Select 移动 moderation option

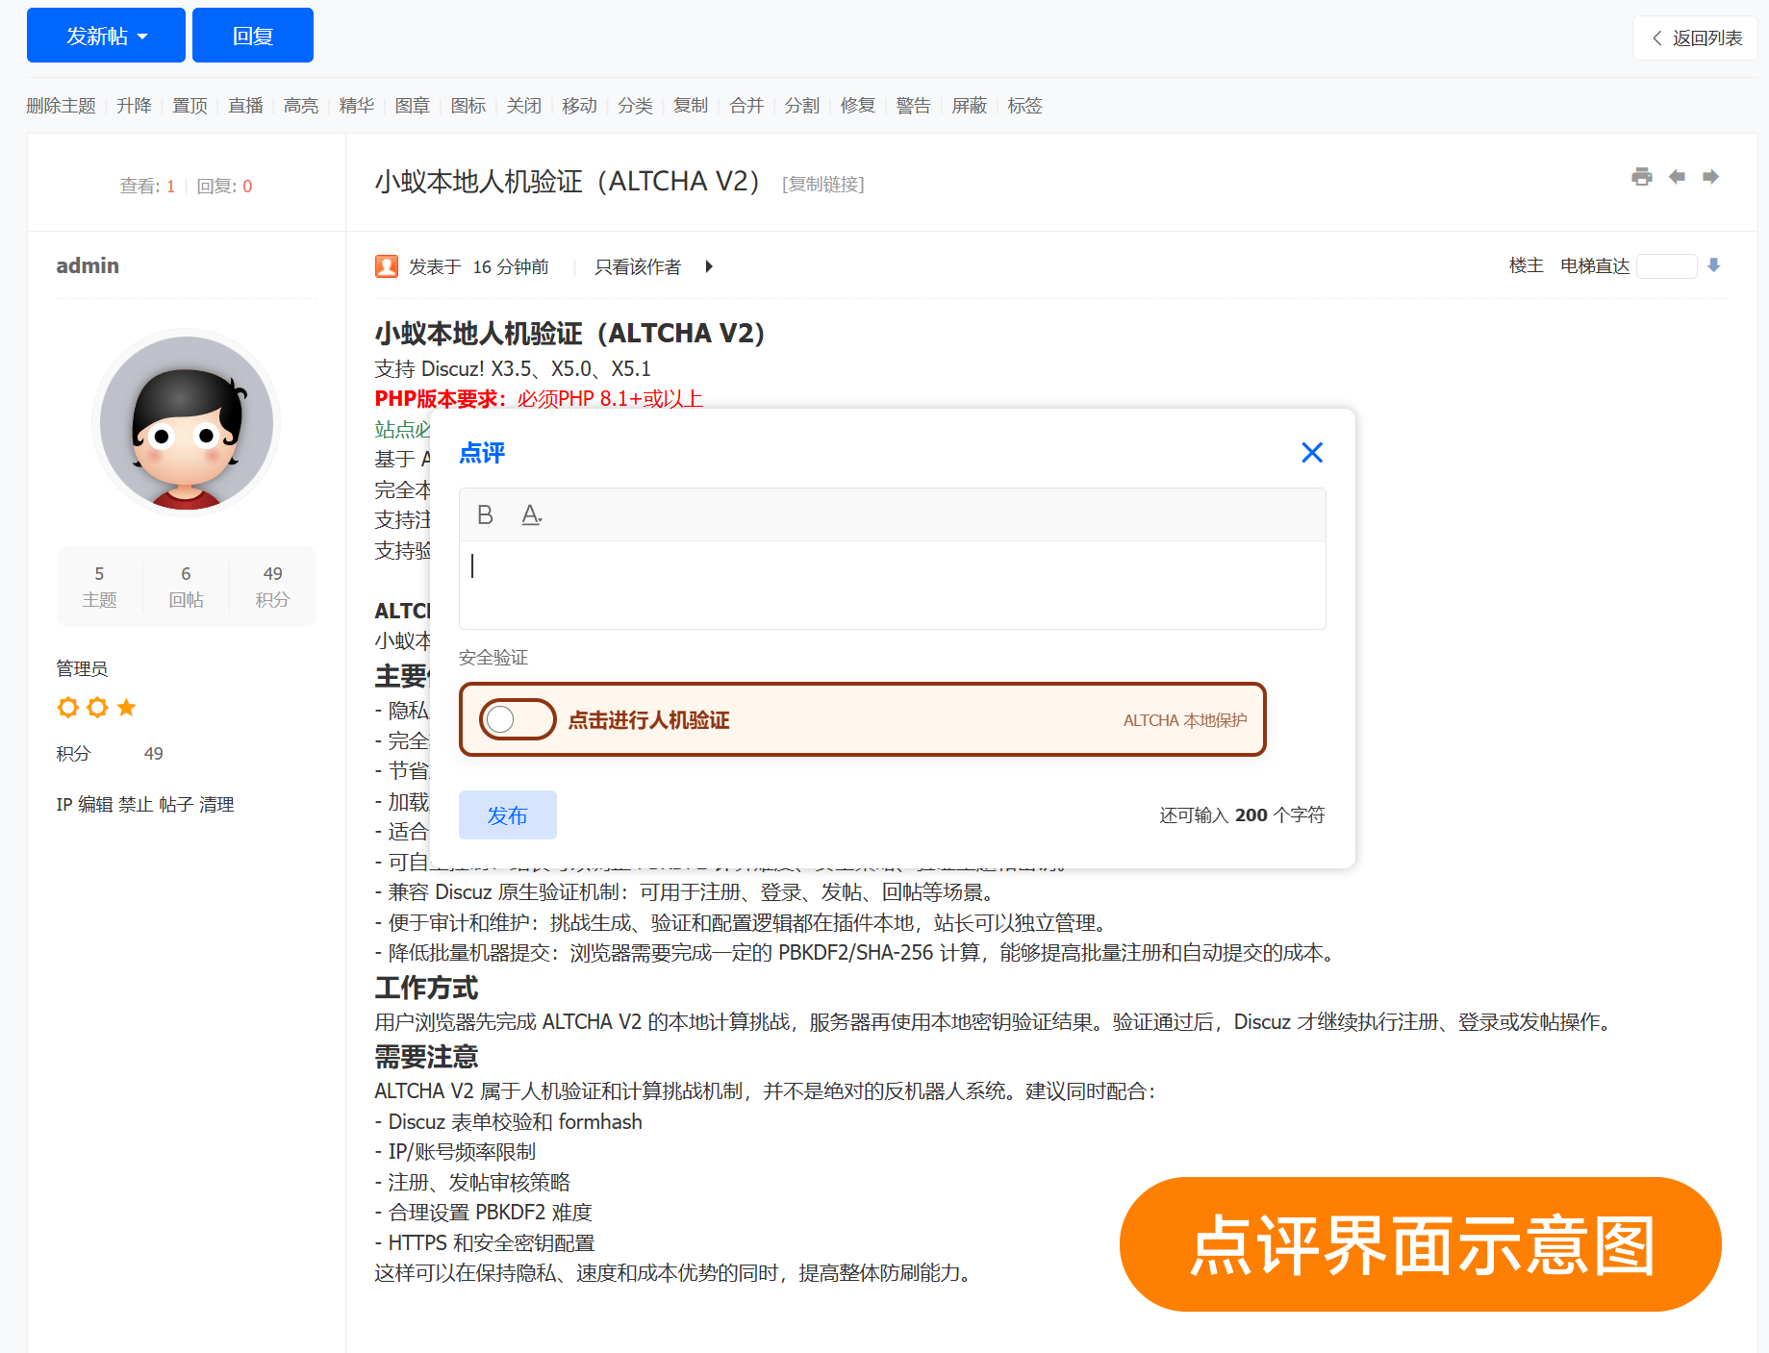(580, 106)
